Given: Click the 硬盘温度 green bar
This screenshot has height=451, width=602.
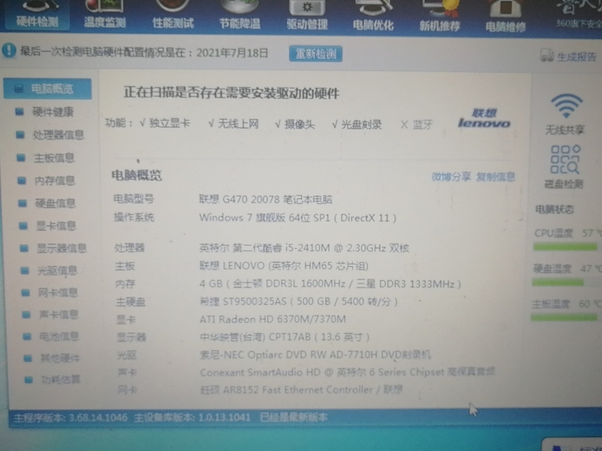Looking at the screenshot, I should 558,282.
